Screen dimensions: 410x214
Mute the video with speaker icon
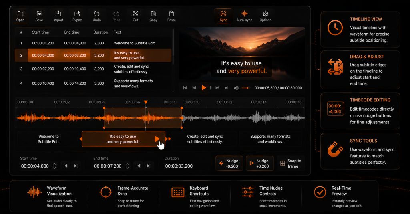click(236, 88)
